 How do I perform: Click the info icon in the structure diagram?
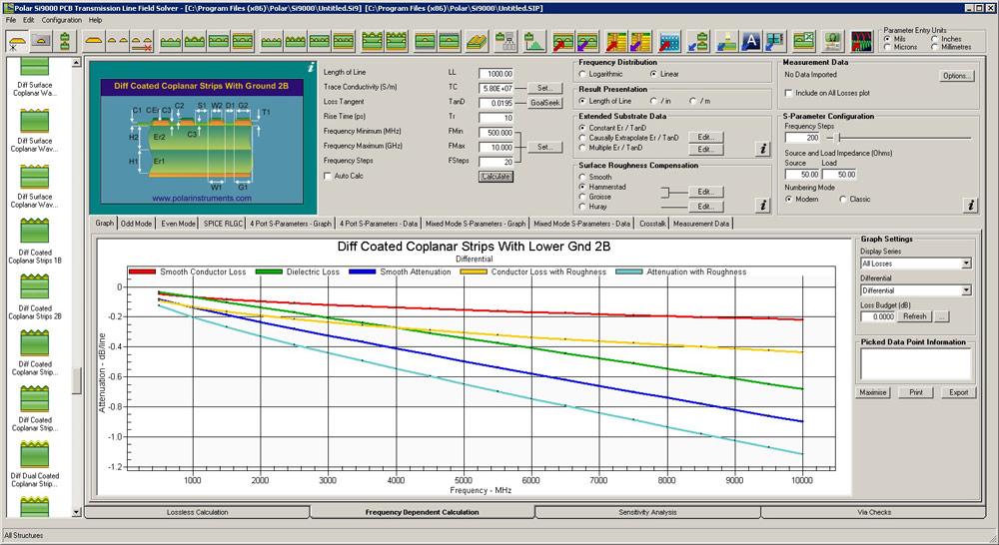pos(311,67)
